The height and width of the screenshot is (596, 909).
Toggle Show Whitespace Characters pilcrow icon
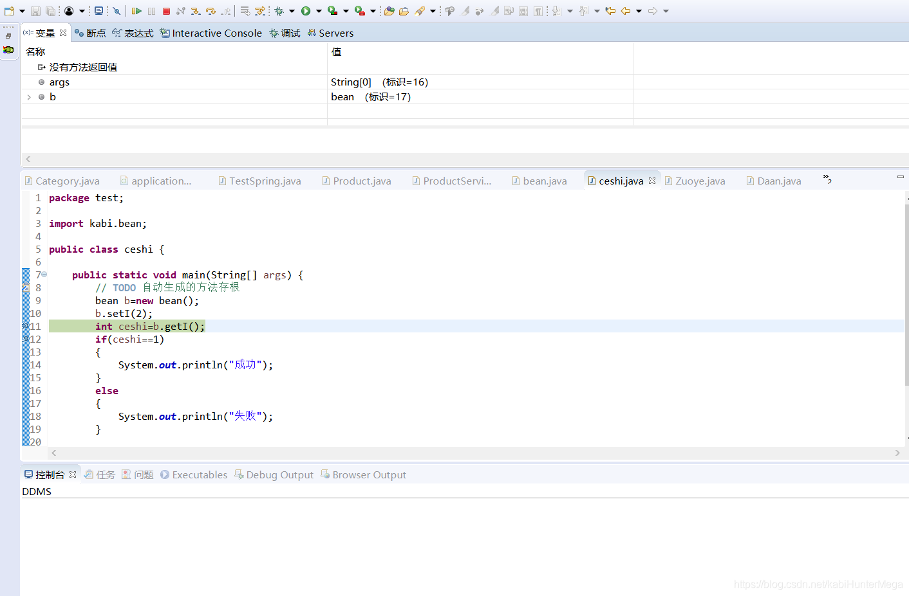point(538,11)
